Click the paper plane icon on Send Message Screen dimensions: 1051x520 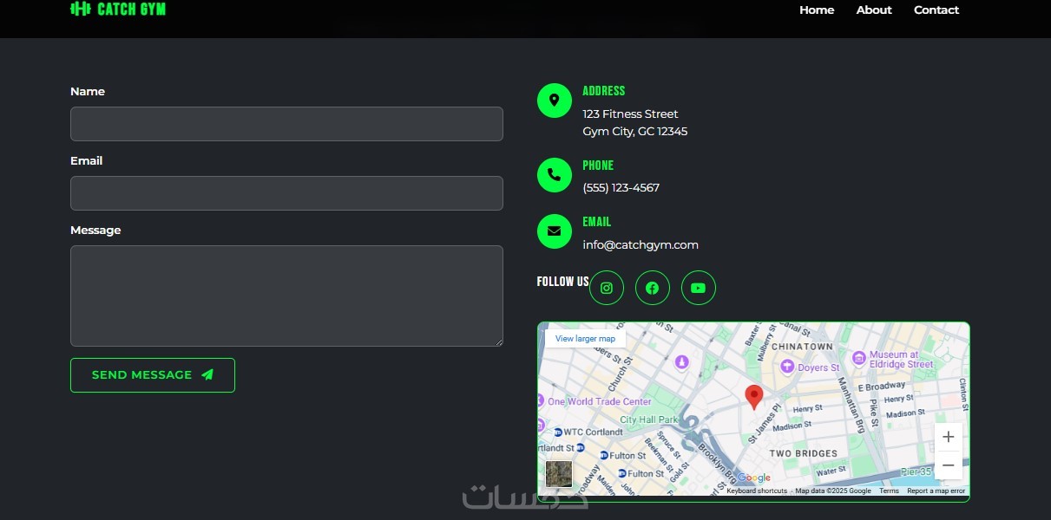(x=207, y=375)
